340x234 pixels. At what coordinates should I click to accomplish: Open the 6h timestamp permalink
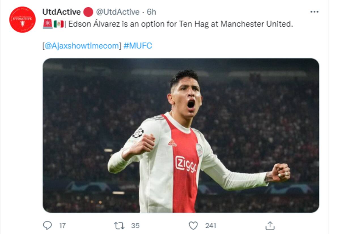(x=151, y=12)
